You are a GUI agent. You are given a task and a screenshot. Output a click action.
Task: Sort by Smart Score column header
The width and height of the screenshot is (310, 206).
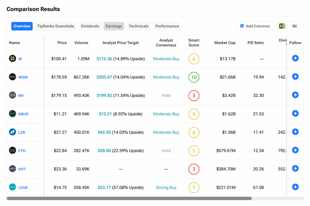tap(194, 43)
